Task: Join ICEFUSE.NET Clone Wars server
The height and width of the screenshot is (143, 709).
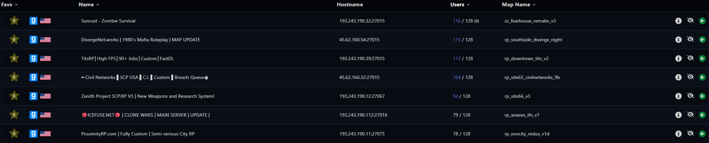Action: (x=702, y=115)
